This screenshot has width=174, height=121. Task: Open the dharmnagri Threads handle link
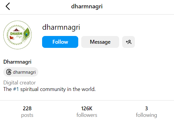coord(21,72)
